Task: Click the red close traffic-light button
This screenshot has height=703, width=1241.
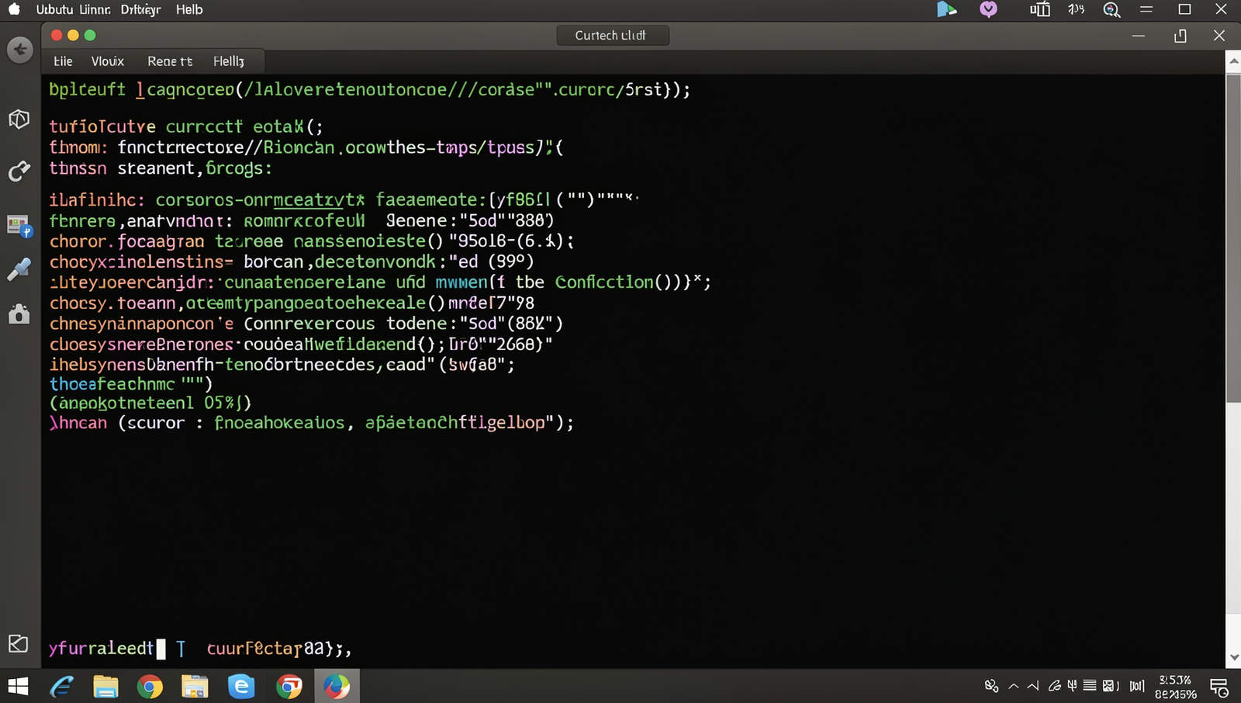Action: [57, 35]
